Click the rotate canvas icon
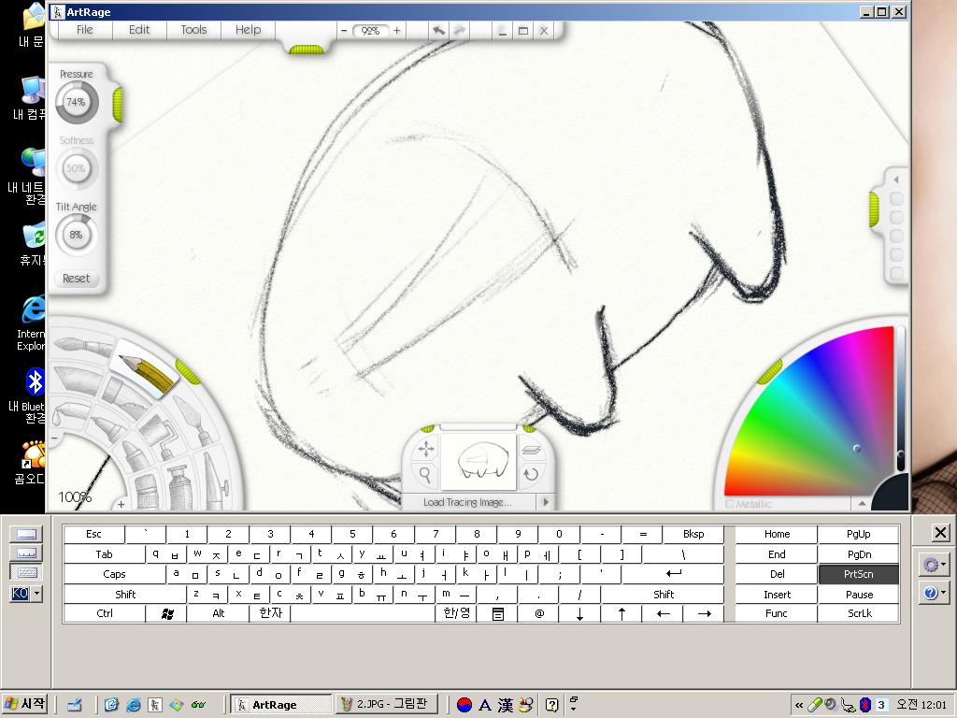The width and height of the screenshot is (957, 718). point(531,474)
